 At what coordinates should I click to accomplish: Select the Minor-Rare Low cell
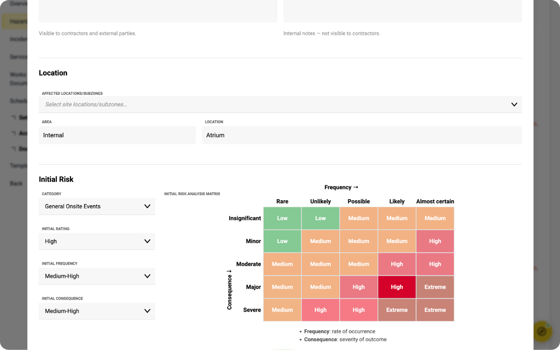pyautogui.click(x=282, y=241)
